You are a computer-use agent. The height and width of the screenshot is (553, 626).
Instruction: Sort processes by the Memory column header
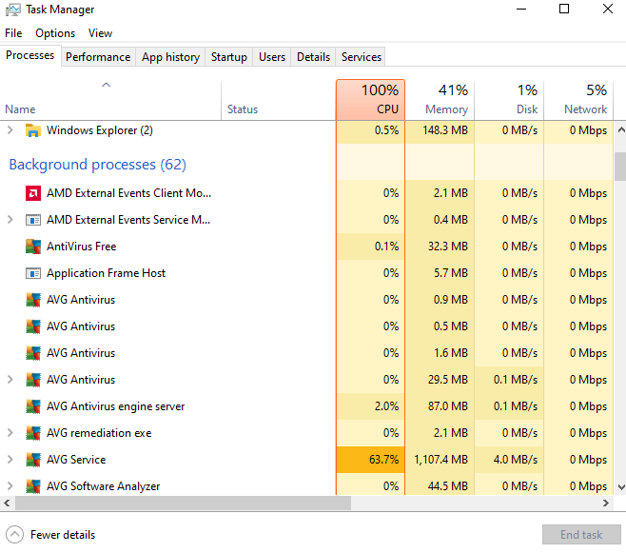click(x=440, y=100)
